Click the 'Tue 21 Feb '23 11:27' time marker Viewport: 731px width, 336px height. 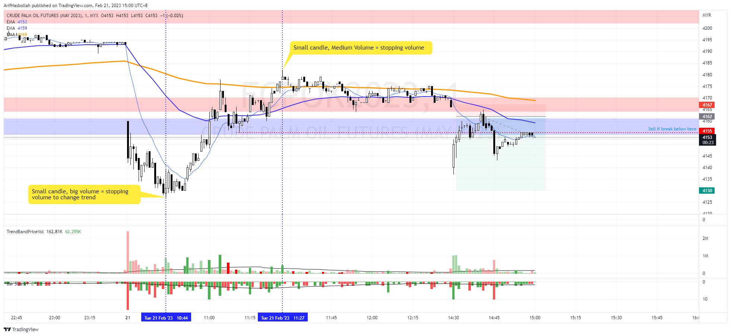point(283,318)
